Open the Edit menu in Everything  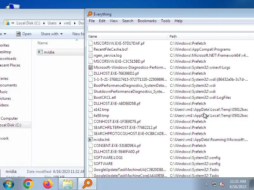click(102, 21)
